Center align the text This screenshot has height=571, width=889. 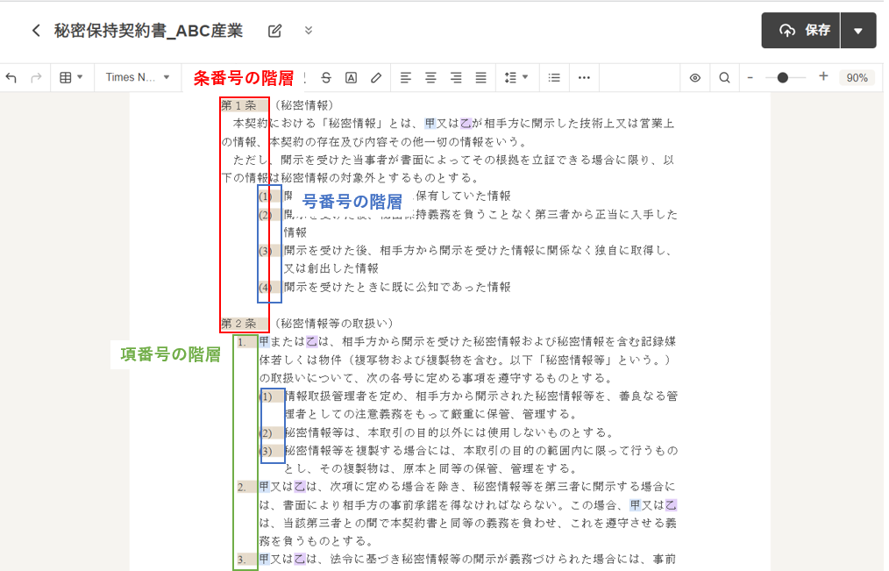(x=430, y=77)
